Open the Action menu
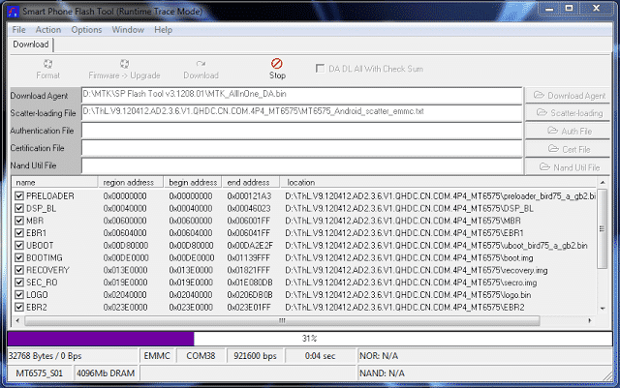Screen dimensions: 620x388 [48, 30]
